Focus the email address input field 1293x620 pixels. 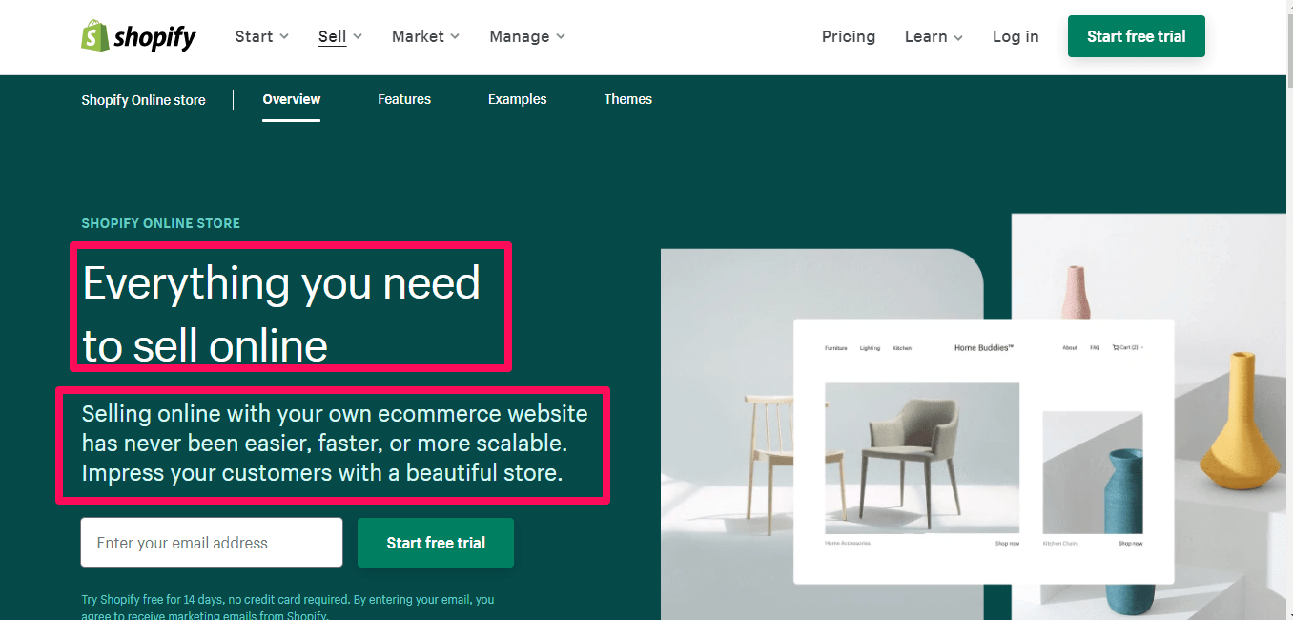[212, 543]
